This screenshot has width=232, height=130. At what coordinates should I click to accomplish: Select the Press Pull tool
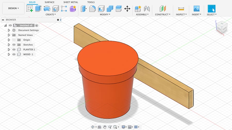84,8
